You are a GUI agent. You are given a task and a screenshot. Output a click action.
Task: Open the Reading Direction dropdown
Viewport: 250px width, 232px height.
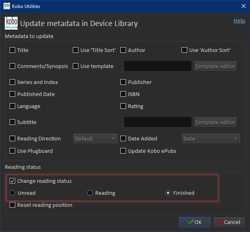click(96, 139)
